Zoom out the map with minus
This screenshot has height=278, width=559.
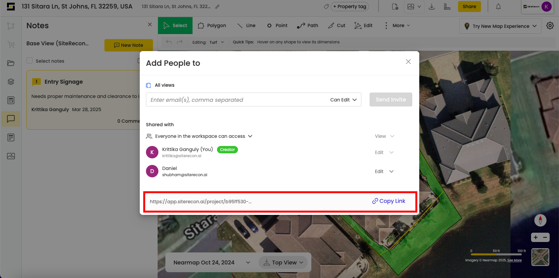[x=545, y=237]
